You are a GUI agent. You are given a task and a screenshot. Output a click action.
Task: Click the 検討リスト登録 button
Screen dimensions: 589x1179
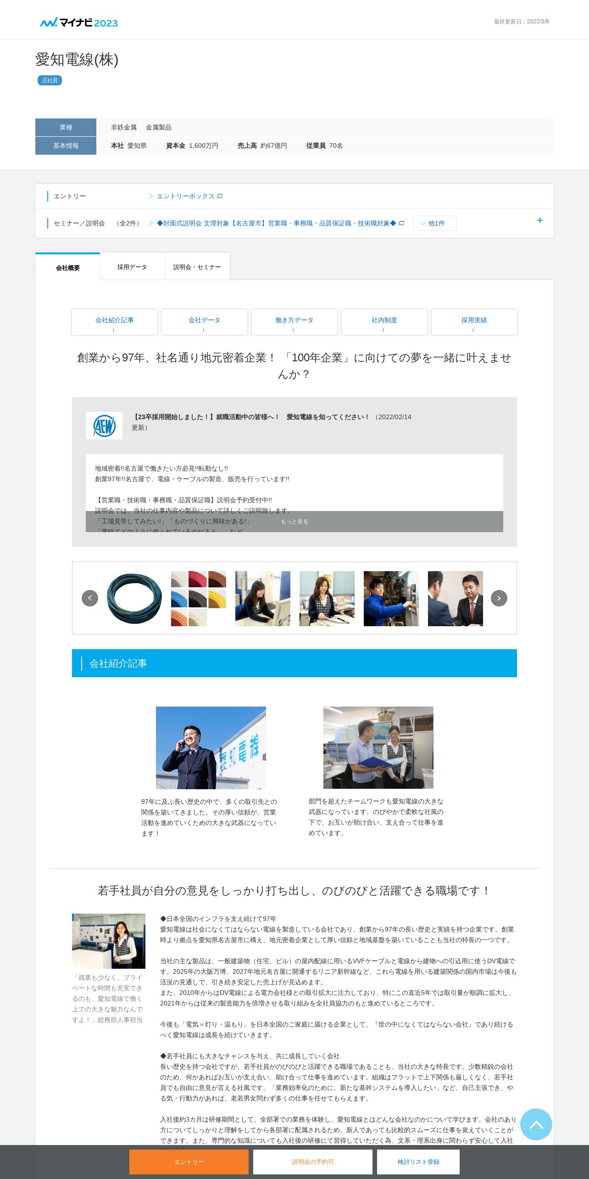418,1162
